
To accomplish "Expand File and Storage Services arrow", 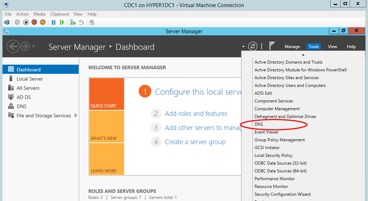I will pyautogui.click(x=76, y=116).
